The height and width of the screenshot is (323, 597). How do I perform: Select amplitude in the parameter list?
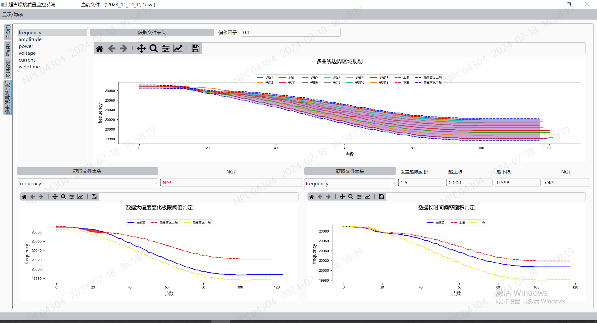(x=30, y=39)
